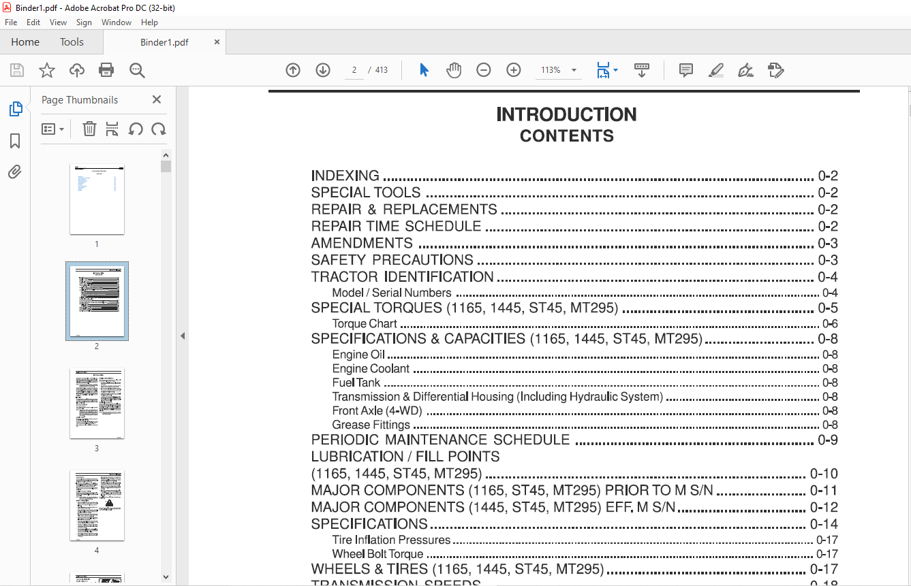
Task: Open the Attachments paperclip panel
Action: [x=15, y=172]
